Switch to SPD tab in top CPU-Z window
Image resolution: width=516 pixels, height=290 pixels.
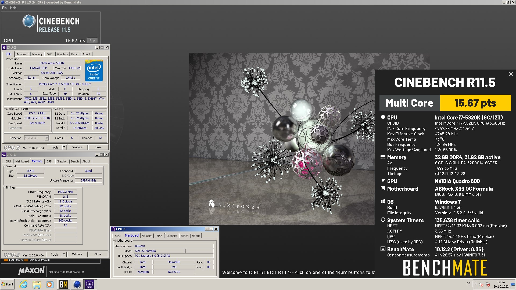[x=50, y=54]
